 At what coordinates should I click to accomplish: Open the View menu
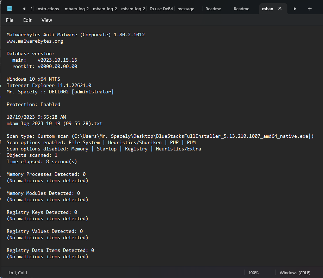(x=47, y=20)
